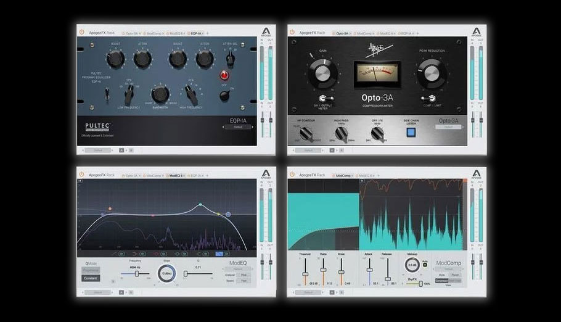Click Opto-3A High Pass knob
Screen dimensions: 561x322
(341, 134)
